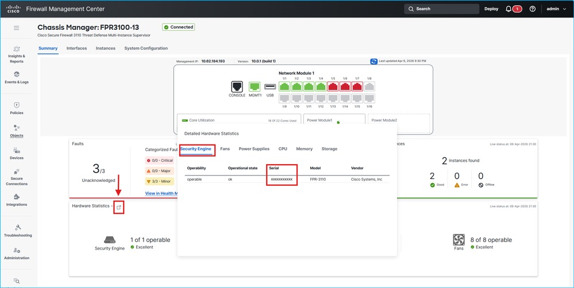The width and height of the screenshot is (574, 288).
Task: Open the hamburger navigation menu
Action: [x=17, y=28]
